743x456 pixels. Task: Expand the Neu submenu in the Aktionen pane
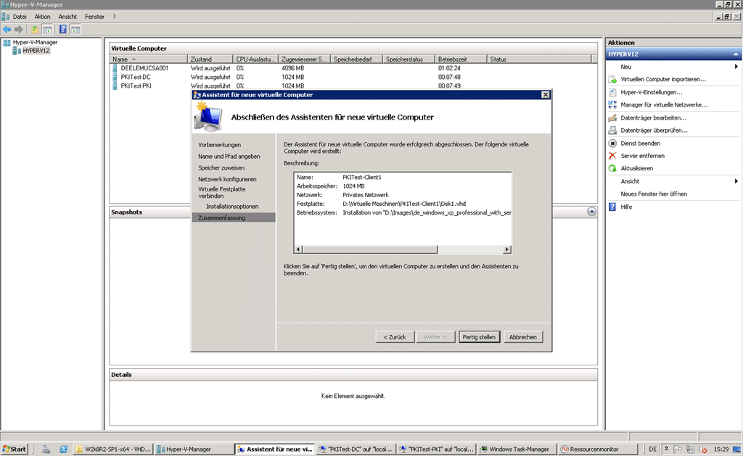point(736,67)
